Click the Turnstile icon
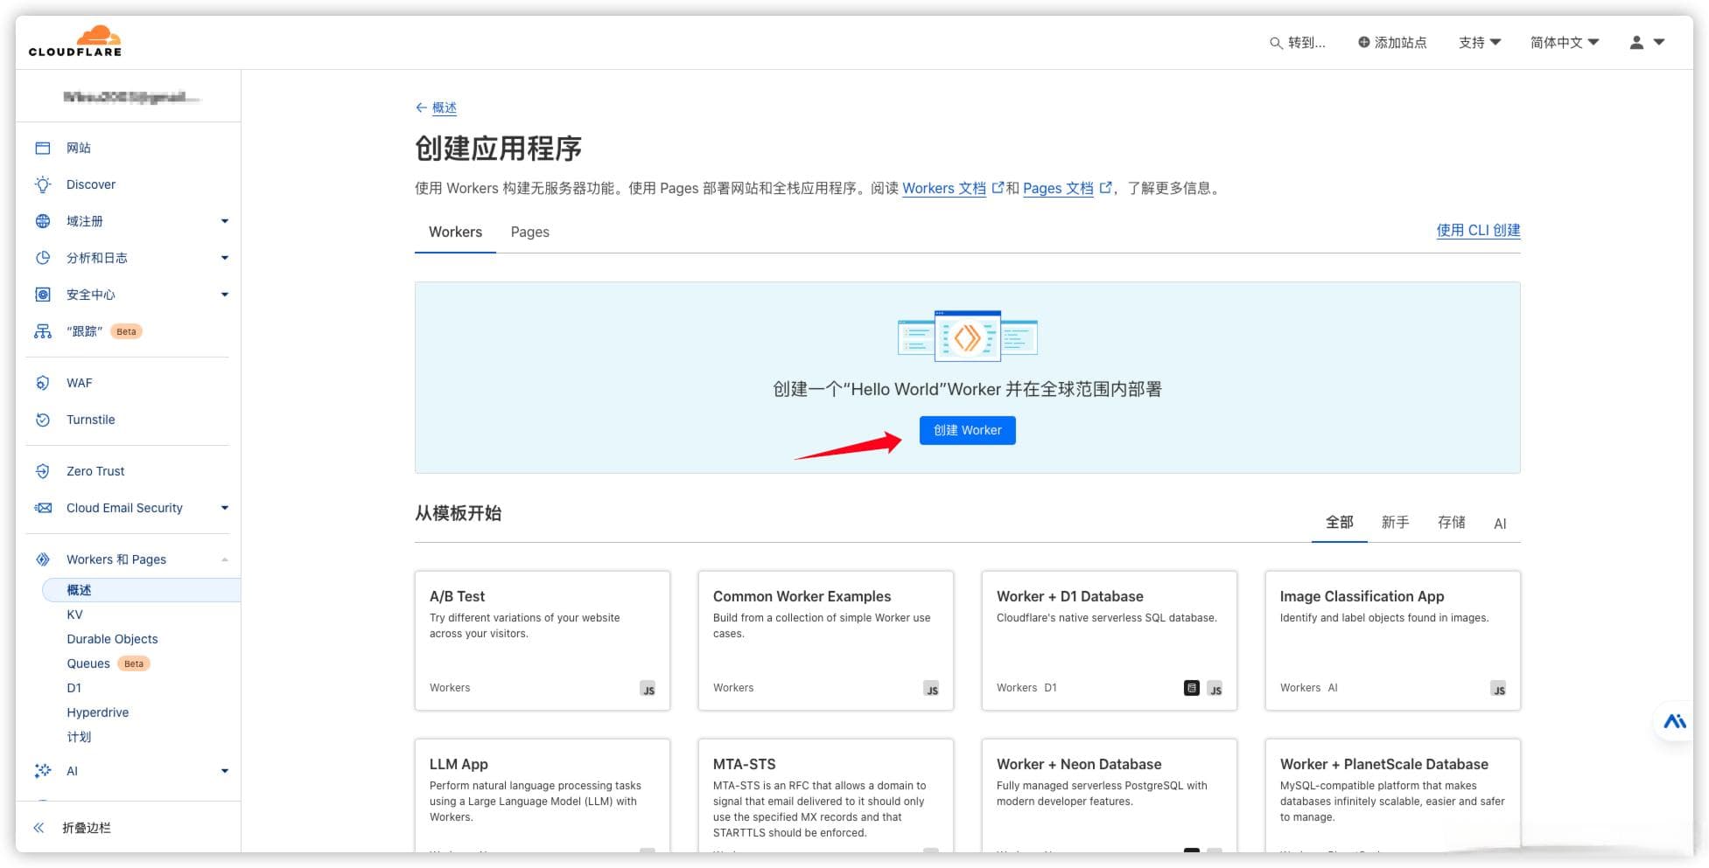The height and width of the screenshot is (868, 1709). (x=42, y=420)
